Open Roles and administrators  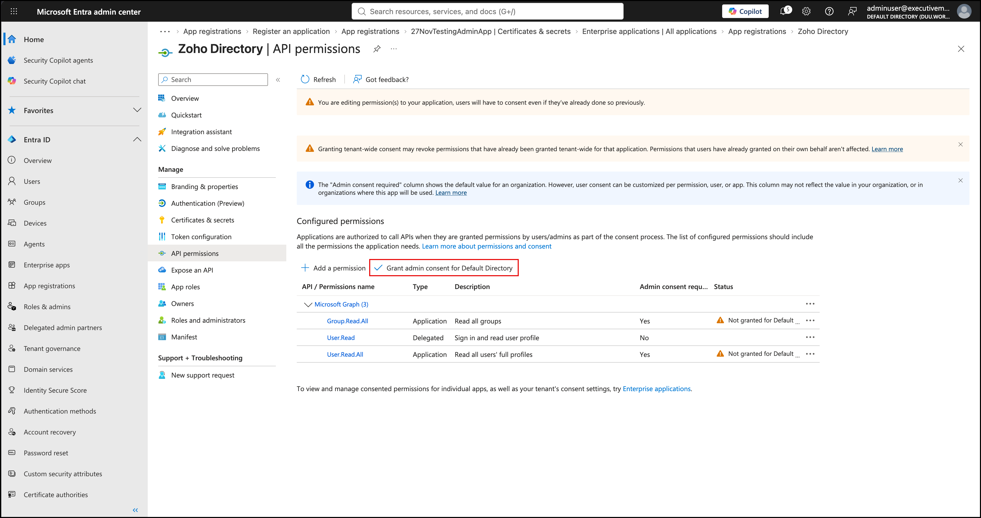tap(208, 321)
